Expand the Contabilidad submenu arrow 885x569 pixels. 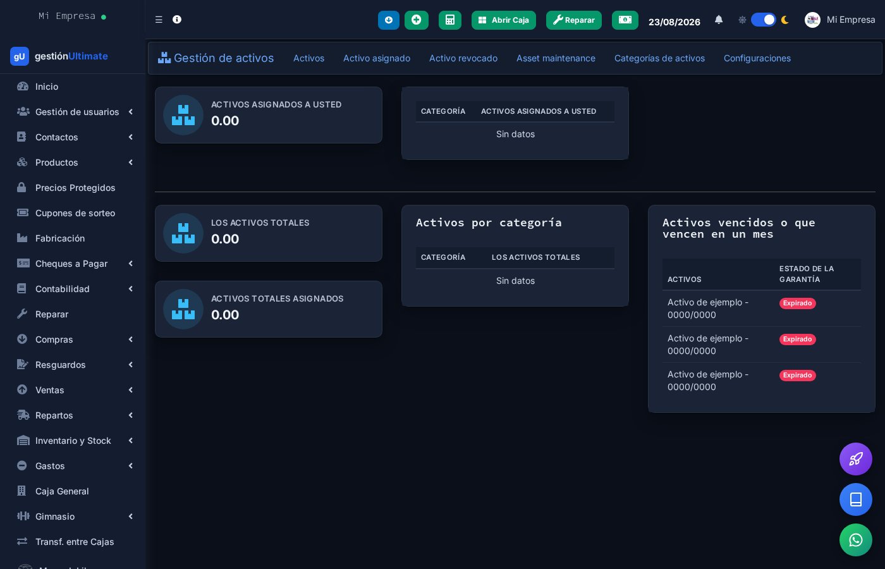tap(131, 289)
